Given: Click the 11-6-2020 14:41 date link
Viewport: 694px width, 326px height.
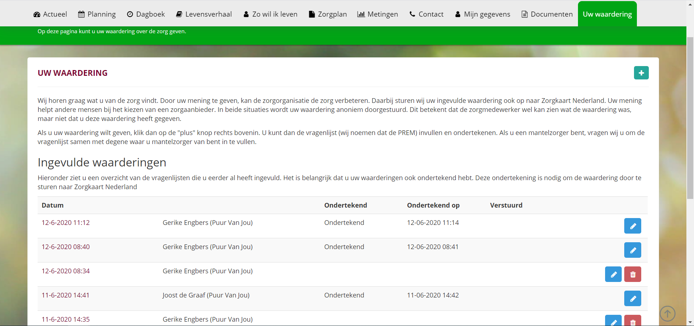Looking at the screenshot, I should (x=65, y=295).
